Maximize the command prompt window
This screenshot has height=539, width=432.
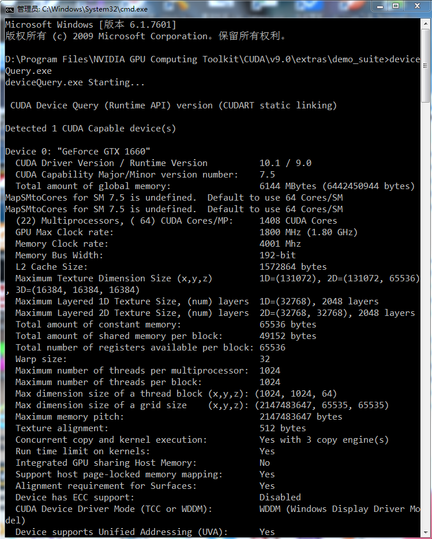[x=396, y=6]
